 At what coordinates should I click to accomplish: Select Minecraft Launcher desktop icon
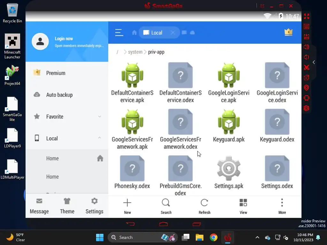pyautogui.click(x=12, y=46)
